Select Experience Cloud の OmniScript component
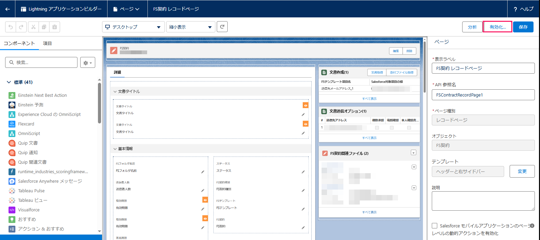 [45, 114]
